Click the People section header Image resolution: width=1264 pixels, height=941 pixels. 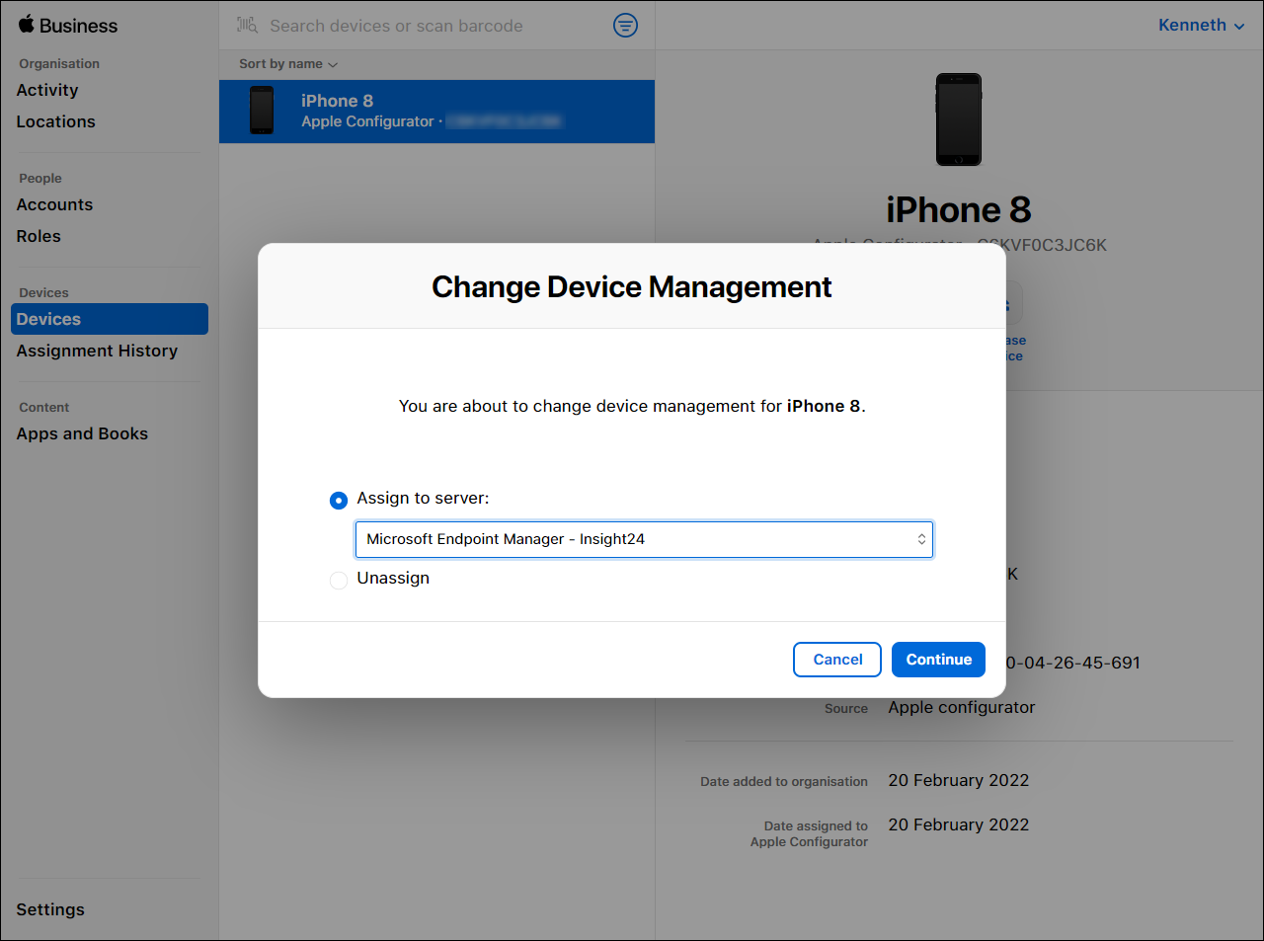pyautogui.click(x=40, y=179)
